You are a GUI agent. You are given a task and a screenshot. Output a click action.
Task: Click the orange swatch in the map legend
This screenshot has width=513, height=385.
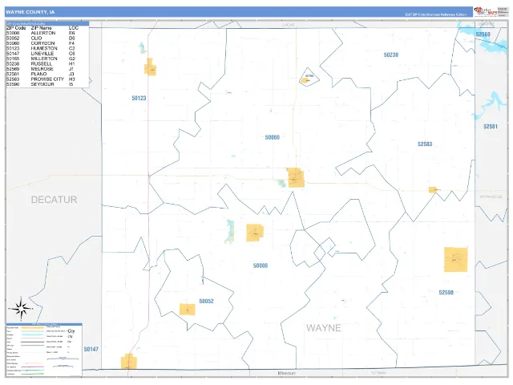(32, 327)
